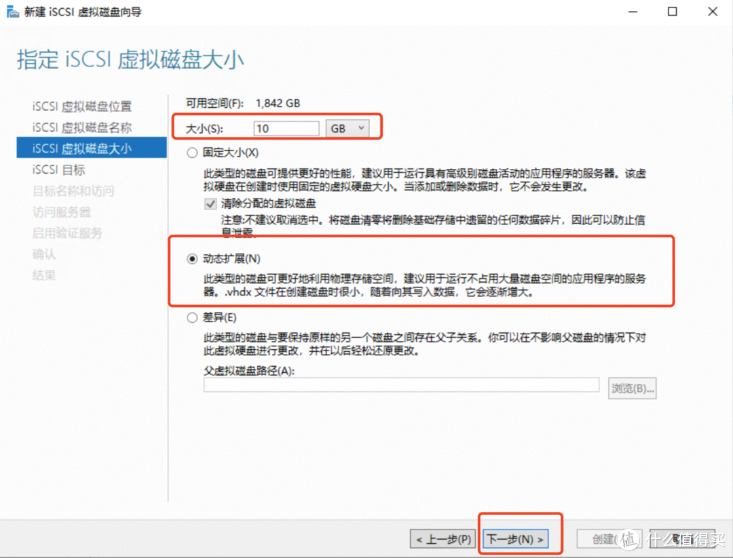Viewport: 733px width, 558px height.
Task: Select 差异(E) radio button
Action: pos(191,318)
